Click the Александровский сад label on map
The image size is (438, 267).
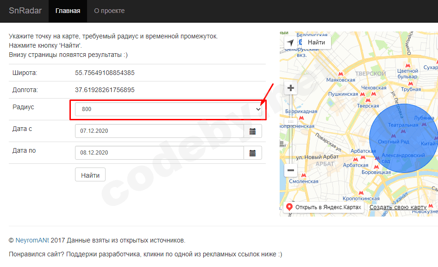(x=403, y=158)
